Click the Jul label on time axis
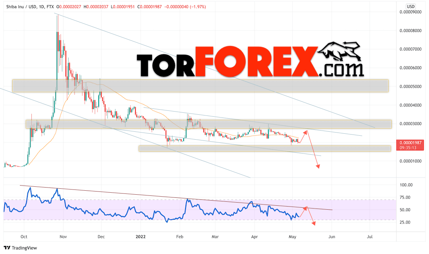This screenshot has width=429, height=254. [x=370, y=237]
